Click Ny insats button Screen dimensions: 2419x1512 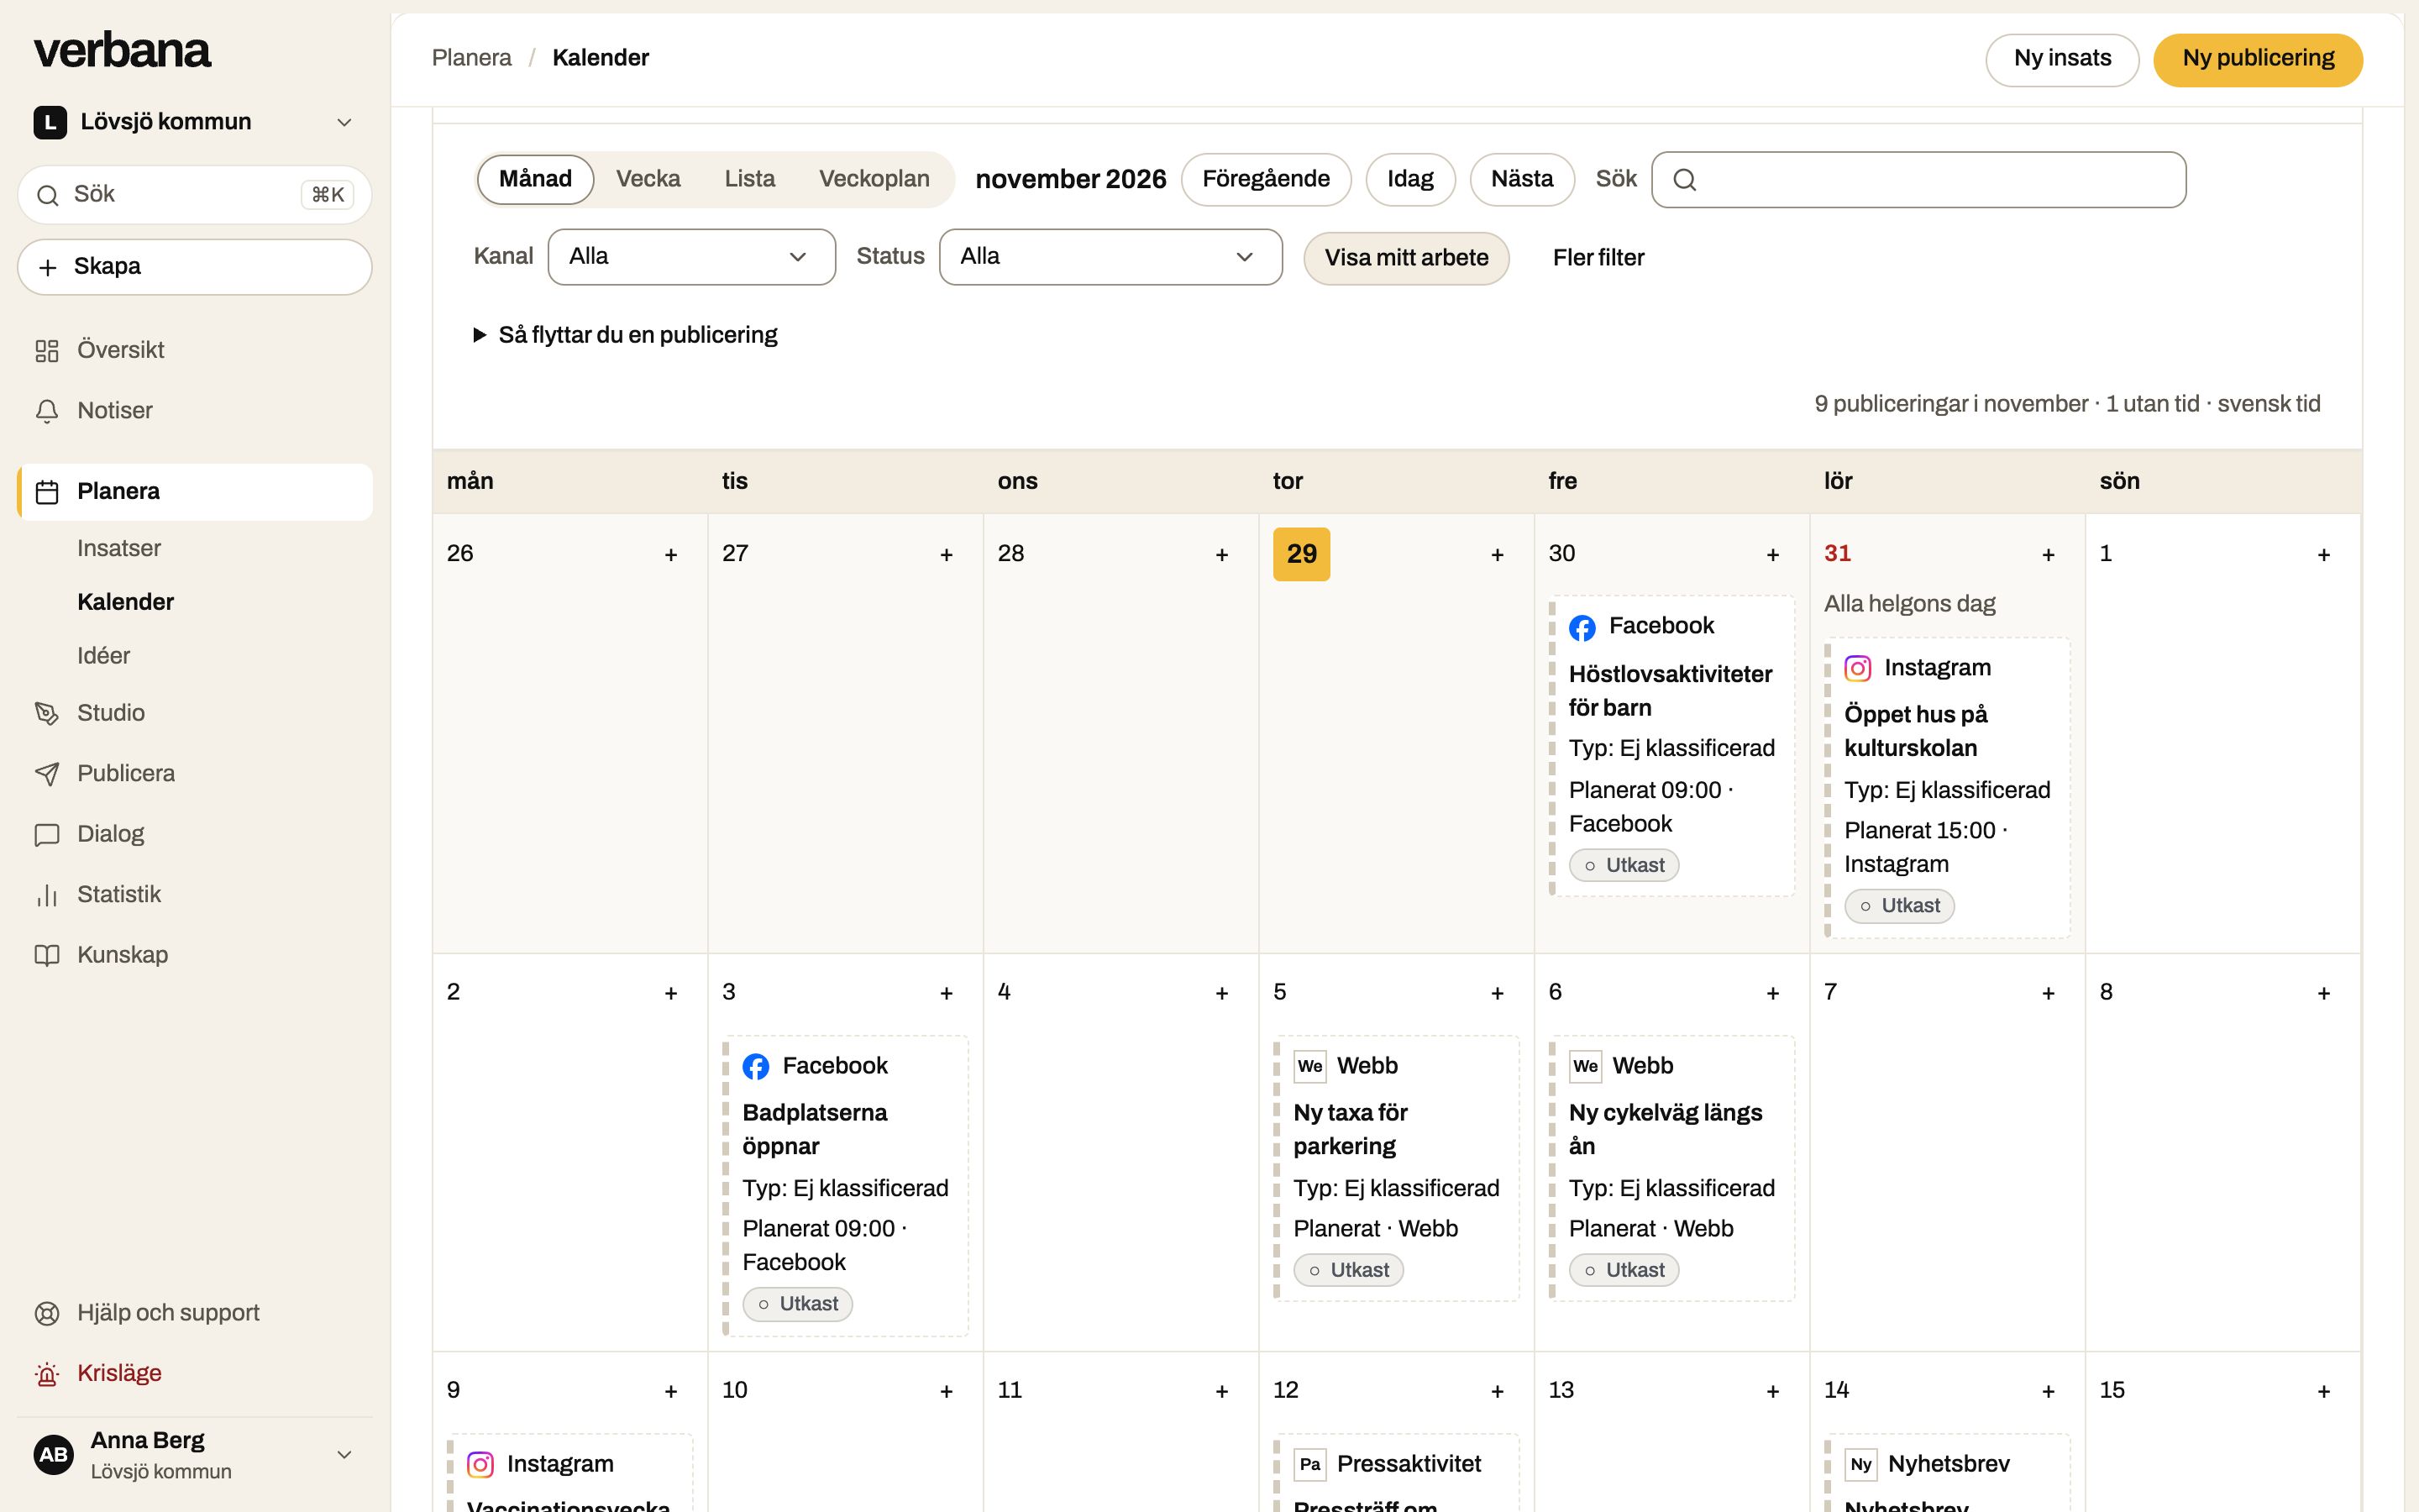click(x=2062, y=59)
